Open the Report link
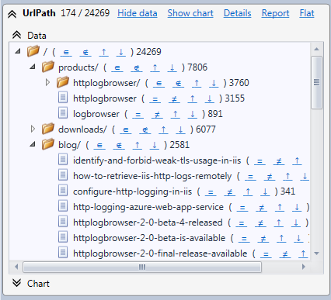 (x=275, y=13)
